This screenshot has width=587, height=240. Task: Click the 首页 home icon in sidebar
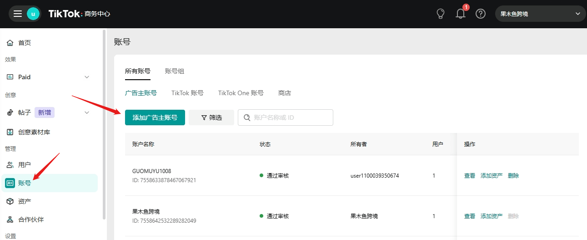(10, 43)
